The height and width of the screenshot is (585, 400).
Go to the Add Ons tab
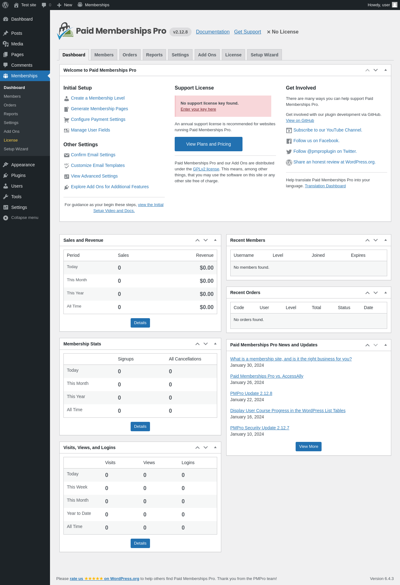click(207, 55)
